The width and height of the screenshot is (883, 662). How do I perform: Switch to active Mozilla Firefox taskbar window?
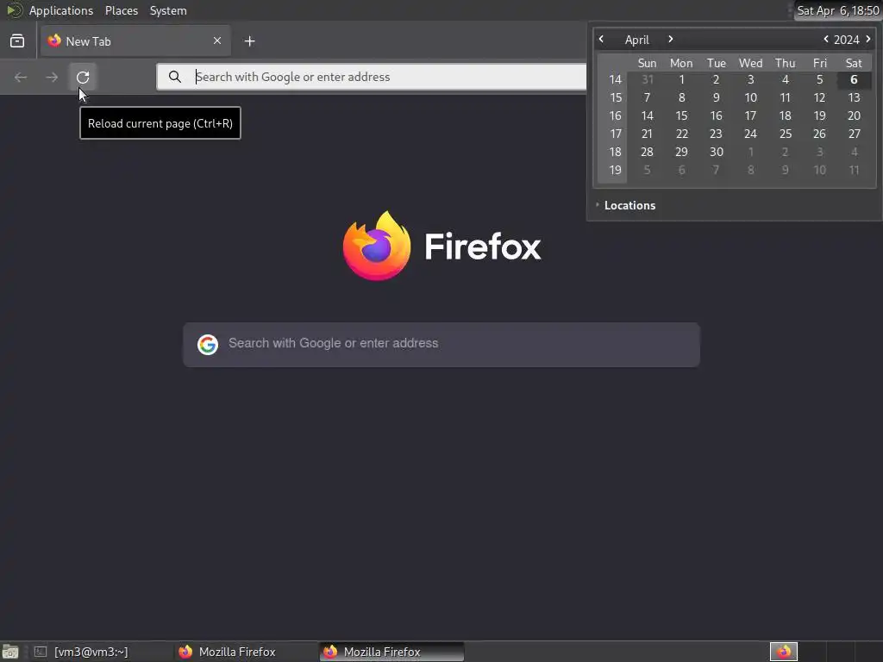click(391, 652)
